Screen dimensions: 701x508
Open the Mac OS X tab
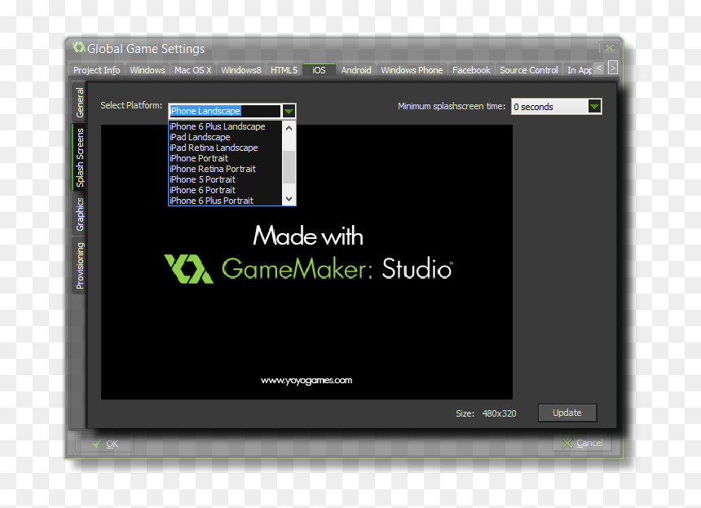coord(192,70)
